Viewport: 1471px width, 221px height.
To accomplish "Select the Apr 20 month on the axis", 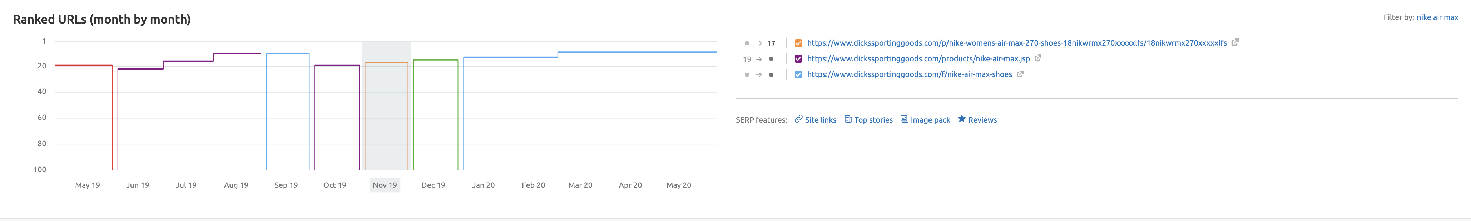I will [x=630, y=185].
